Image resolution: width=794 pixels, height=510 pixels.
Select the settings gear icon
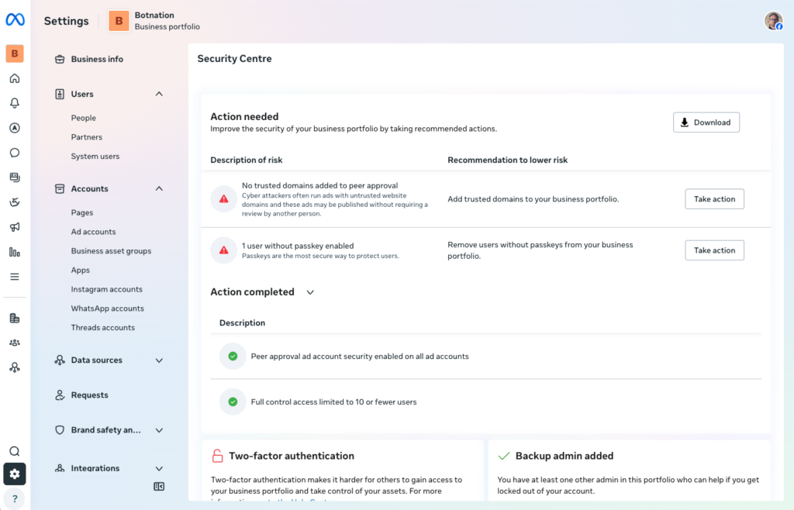[x=15, y=474]
